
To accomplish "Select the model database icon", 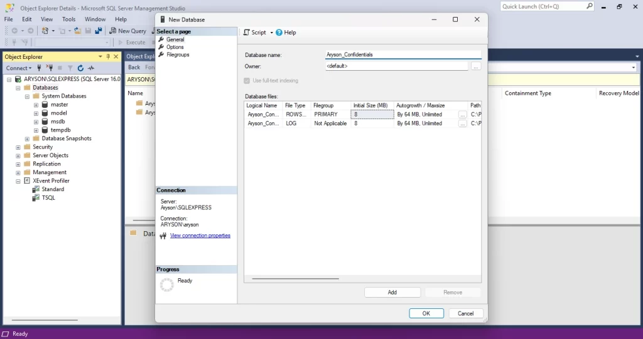I will (x=45, y=113).
